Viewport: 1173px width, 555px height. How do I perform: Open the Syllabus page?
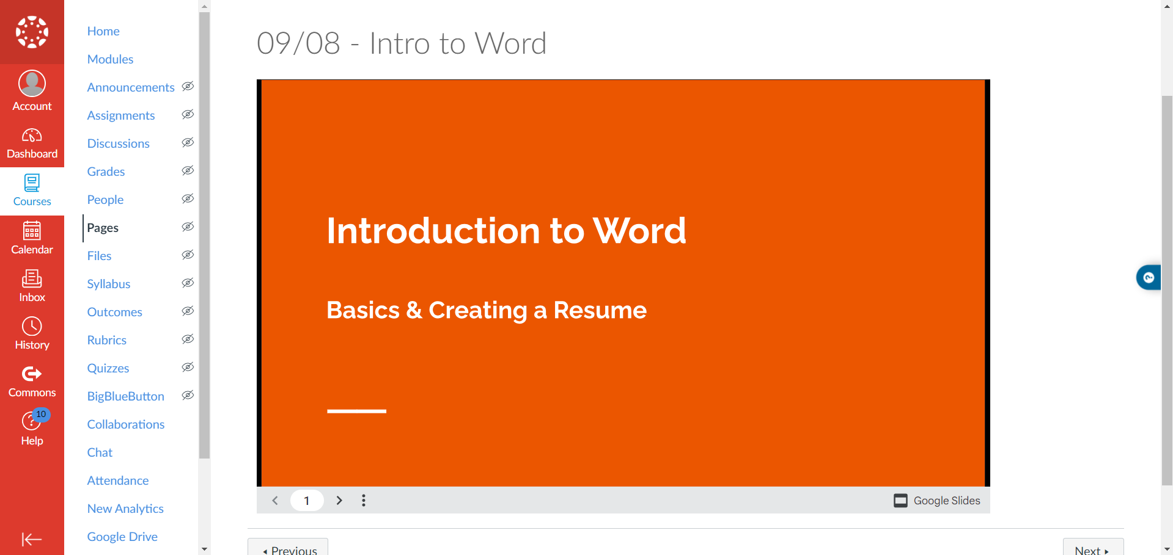tap(109, 284)
